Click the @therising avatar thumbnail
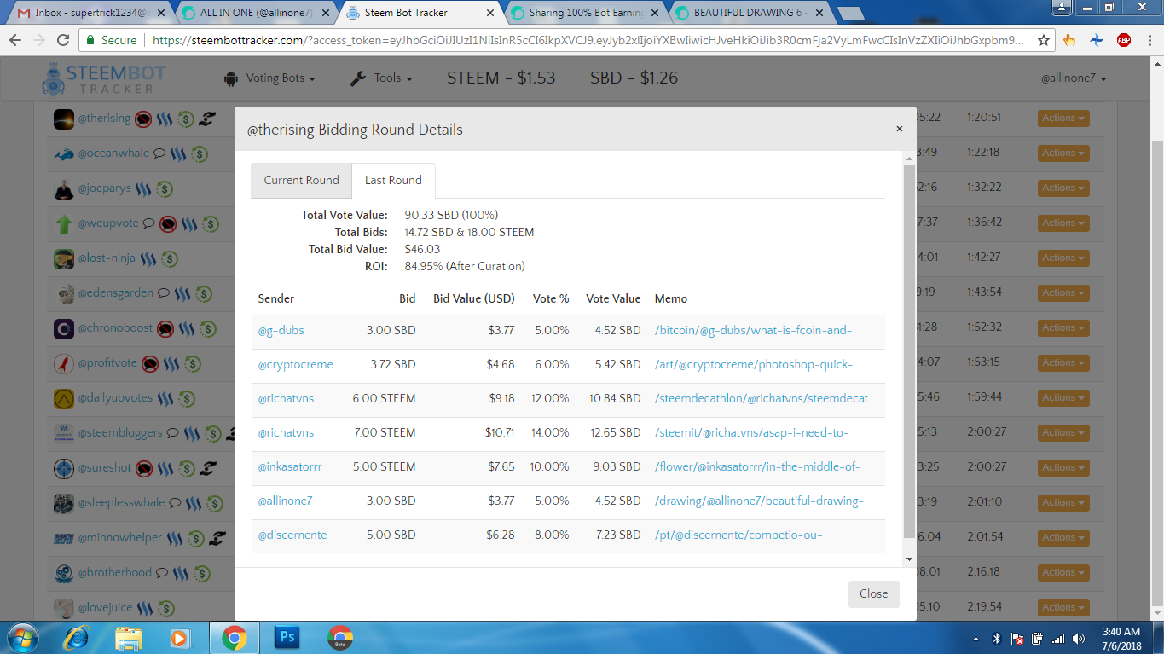 tap(64, 119)
